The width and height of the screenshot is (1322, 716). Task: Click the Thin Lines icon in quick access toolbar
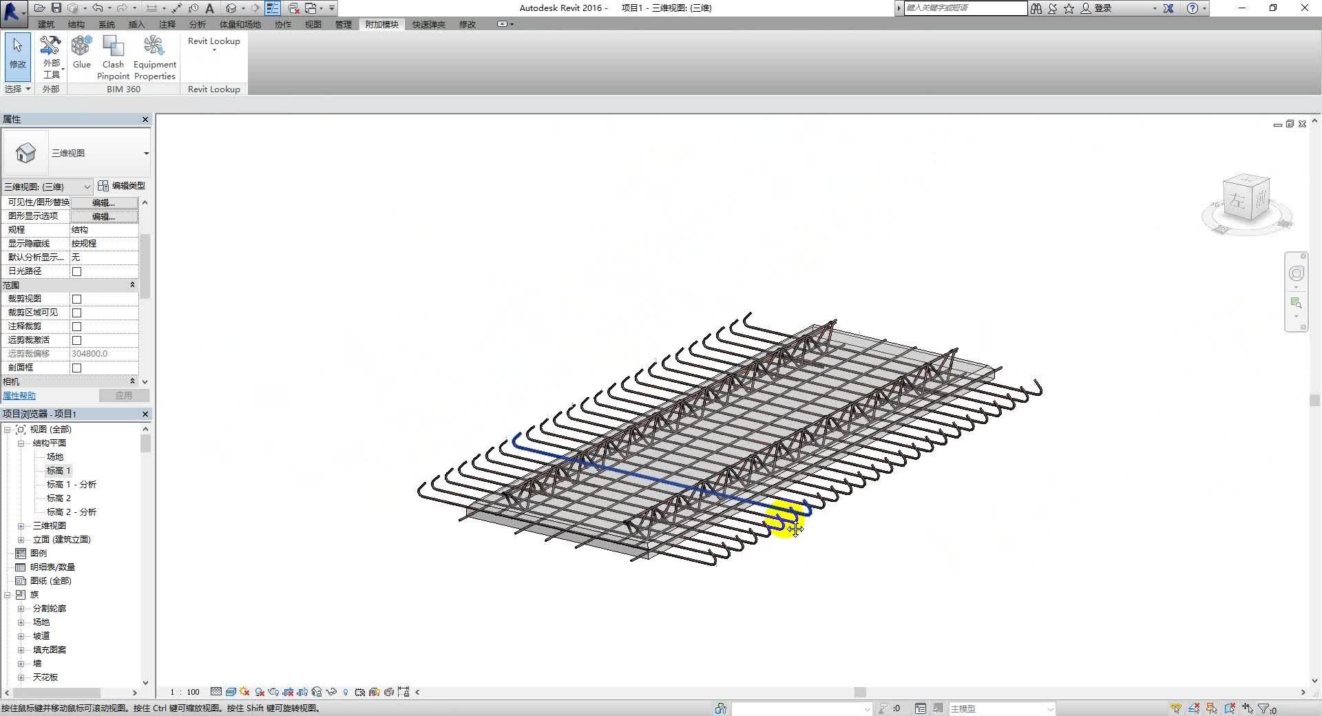coord(273,8)
